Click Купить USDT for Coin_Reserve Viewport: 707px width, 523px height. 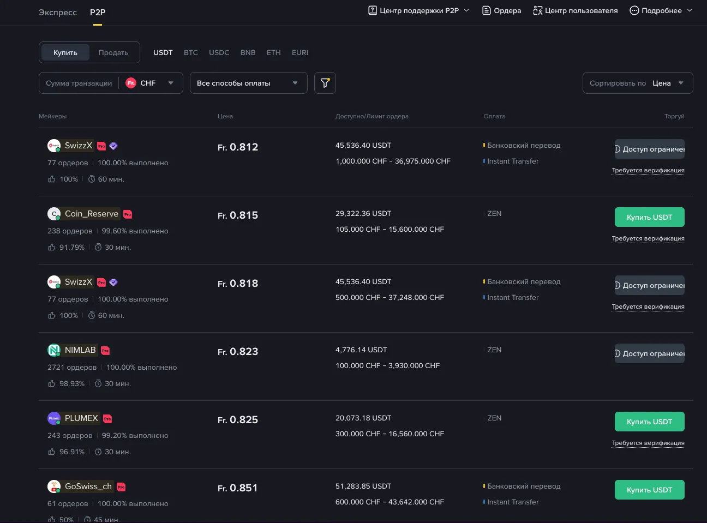(x=649, y=217)
